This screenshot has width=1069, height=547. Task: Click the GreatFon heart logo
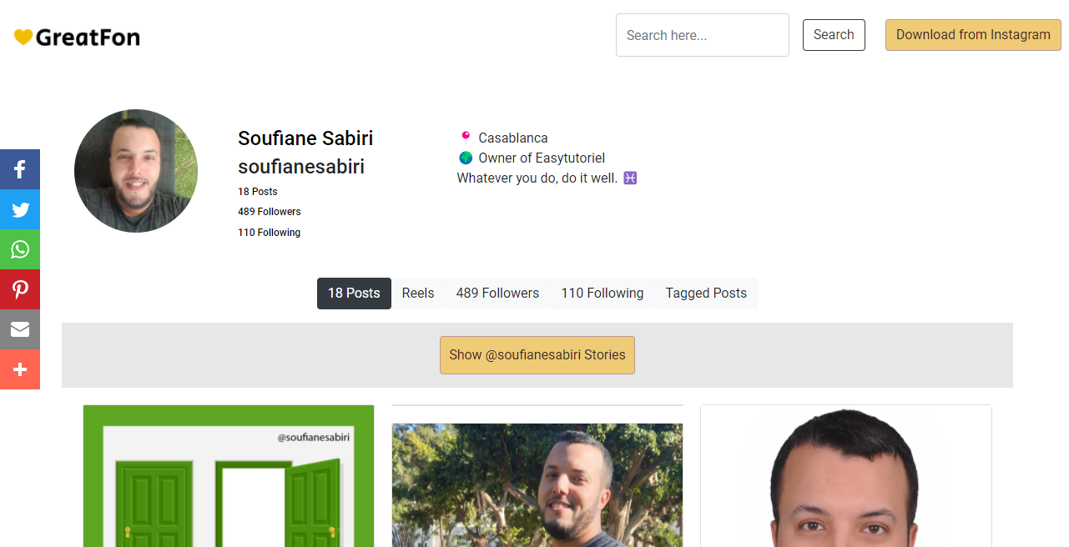[x=23, y=38]
